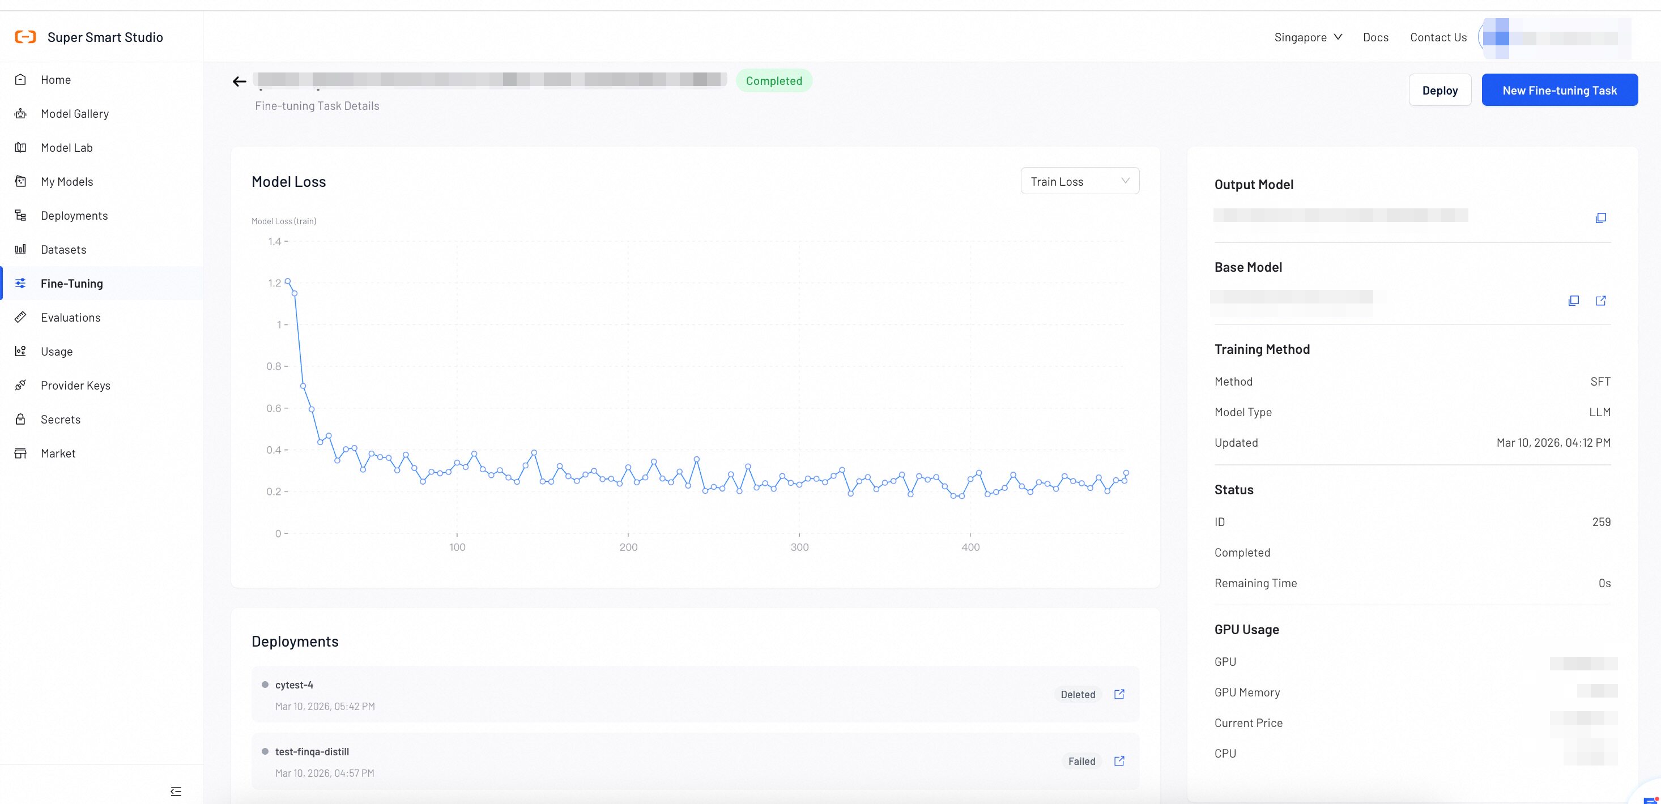
Task: Click the LLM model type value
Action: [x=1600, y=412]
